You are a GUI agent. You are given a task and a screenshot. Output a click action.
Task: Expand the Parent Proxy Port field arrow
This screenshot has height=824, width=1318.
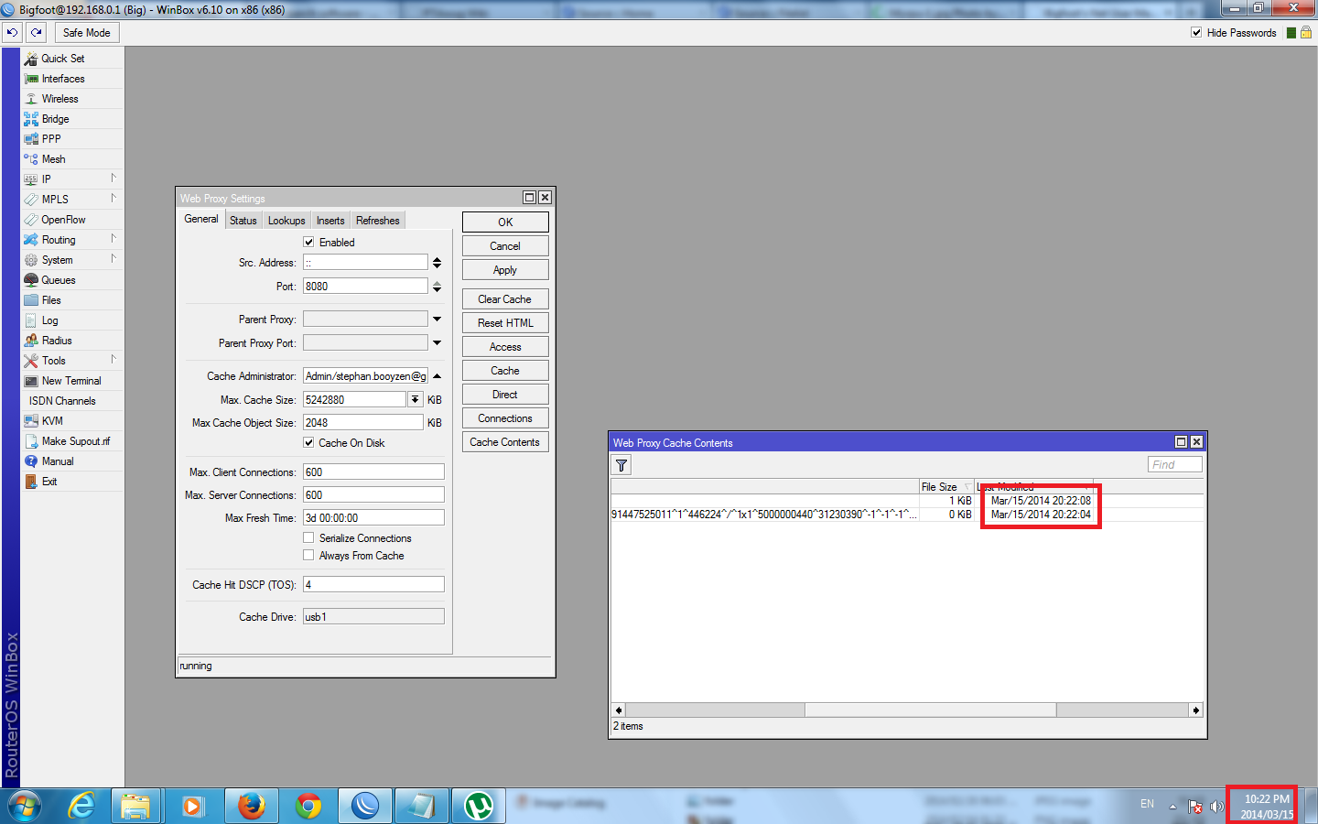437,342
